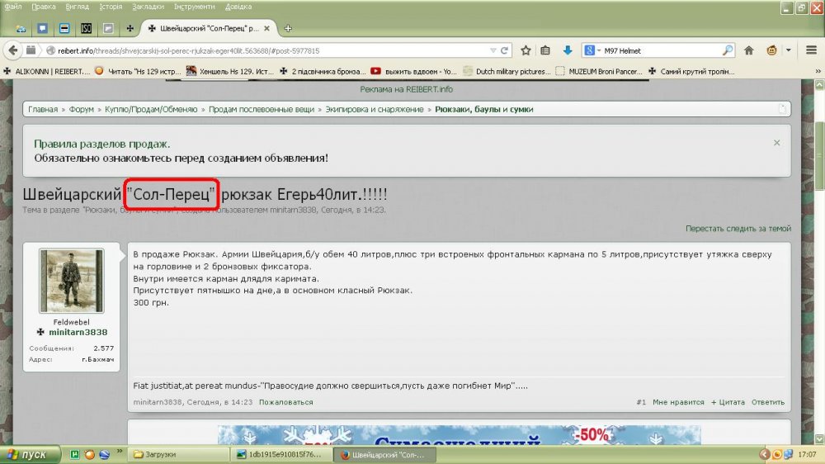Dismiss the sales rules notice
The width and height of the screenshot is (825, 464).
(x=776, y=143)
